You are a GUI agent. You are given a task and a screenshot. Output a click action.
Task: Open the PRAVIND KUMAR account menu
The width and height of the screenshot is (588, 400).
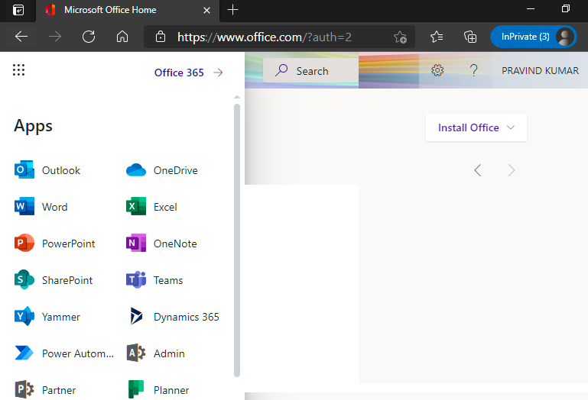pos(539,70)
